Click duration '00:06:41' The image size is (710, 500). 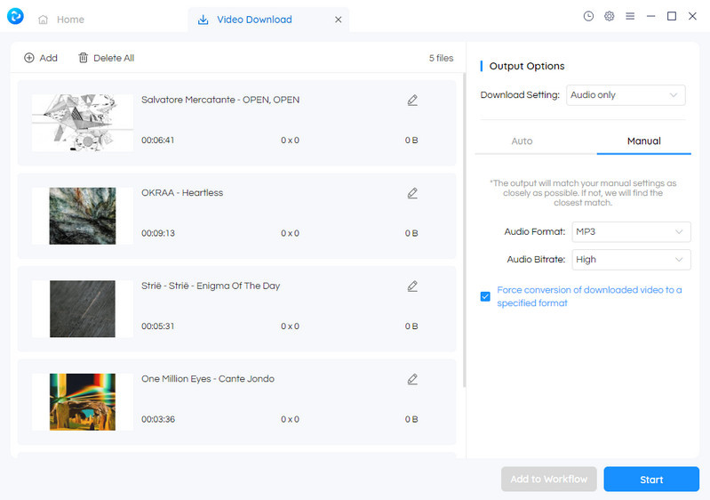coord(157,140)
